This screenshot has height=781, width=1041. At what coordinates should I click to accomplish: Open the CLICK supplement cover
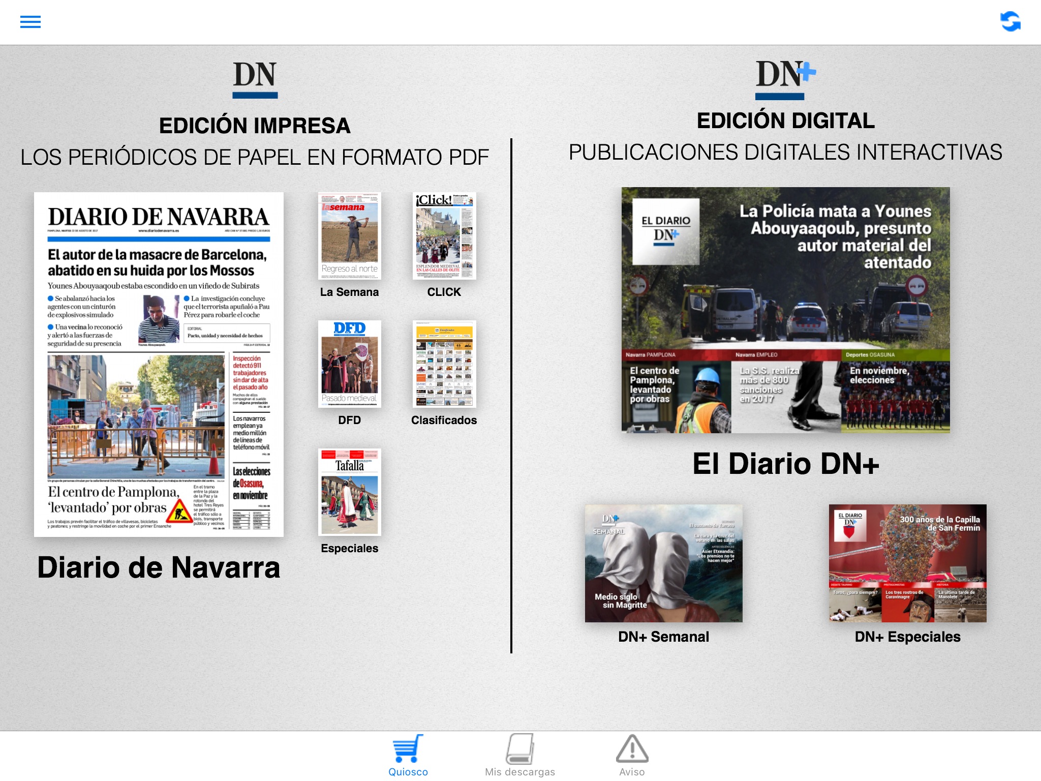point(444,236)
